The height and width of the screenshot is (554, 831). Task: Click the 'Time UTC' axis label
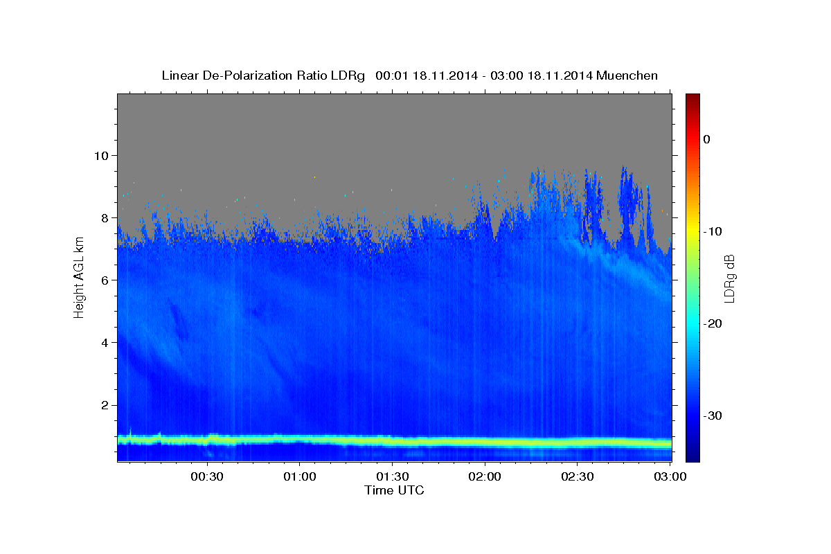click(x=394, y=490)
